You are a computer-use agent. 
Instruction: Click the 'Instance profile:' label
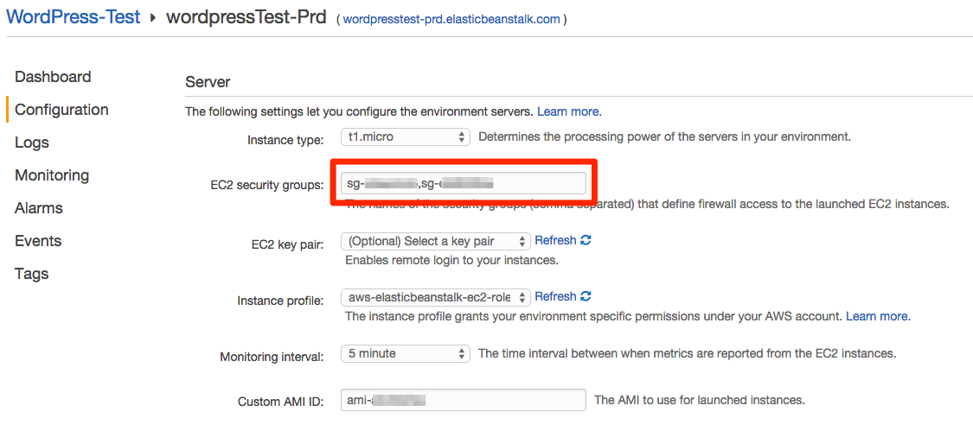[x=280, y=301]
